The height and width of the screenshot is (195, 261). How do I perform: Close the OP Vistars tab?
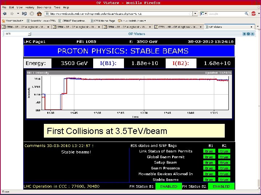point(252,27)
